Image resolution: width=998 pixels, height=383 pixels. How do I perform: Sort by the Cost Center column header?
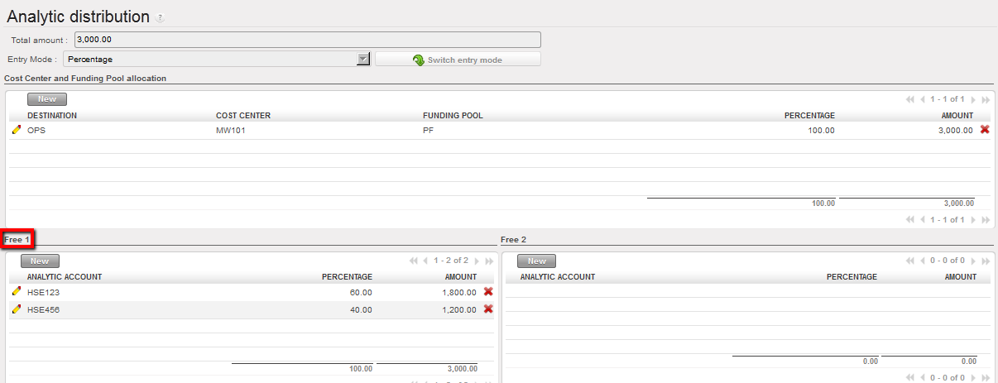[243, 116]
